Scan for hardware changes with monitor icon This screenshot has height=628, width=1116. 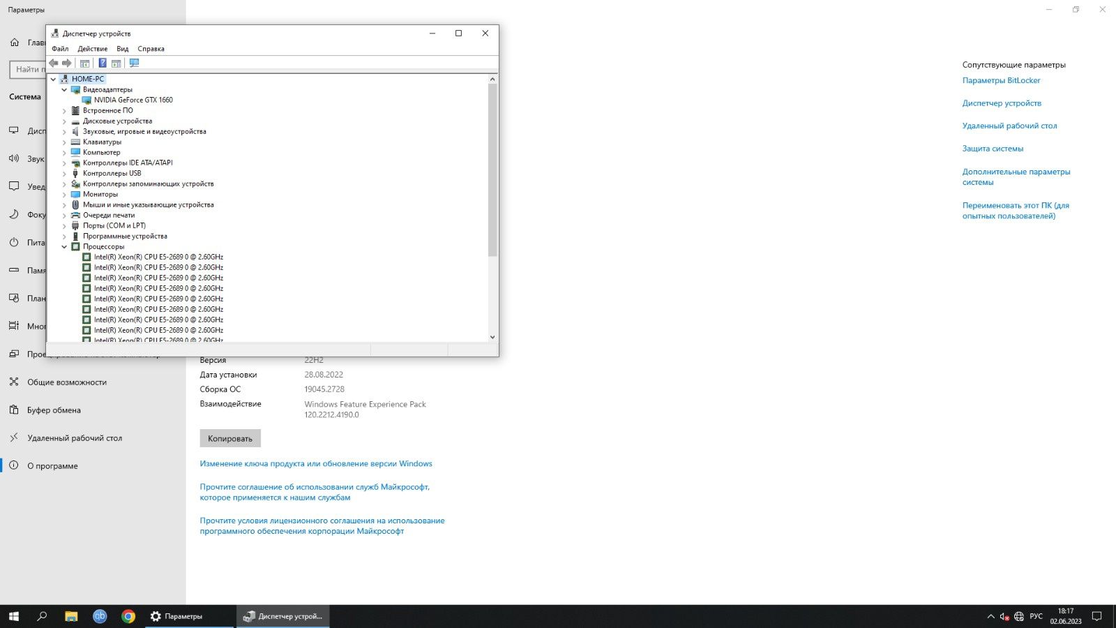coord(135,63)
